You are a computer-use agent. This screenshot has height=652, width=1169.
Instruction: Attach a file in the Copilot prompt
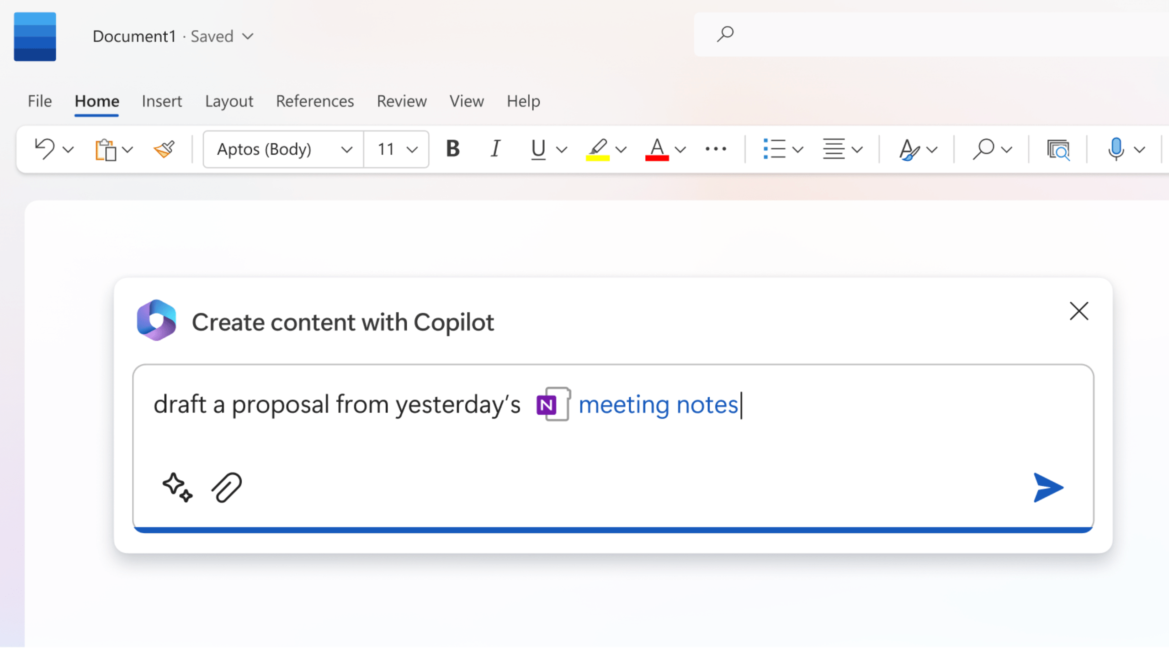pos(227,488)
